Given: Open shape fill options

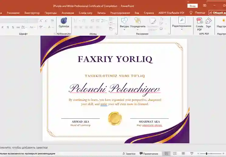Looking at the screenshot, I should (162, 19).
